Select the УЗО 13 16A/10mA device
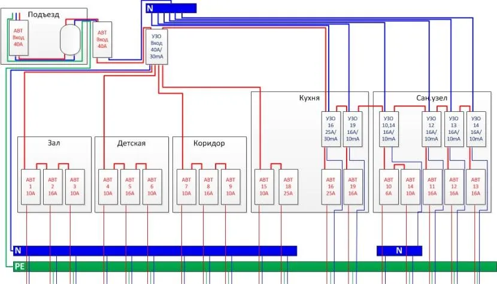Image resolution: width=497 pixels, height=284 pixels. coord(453,127)
